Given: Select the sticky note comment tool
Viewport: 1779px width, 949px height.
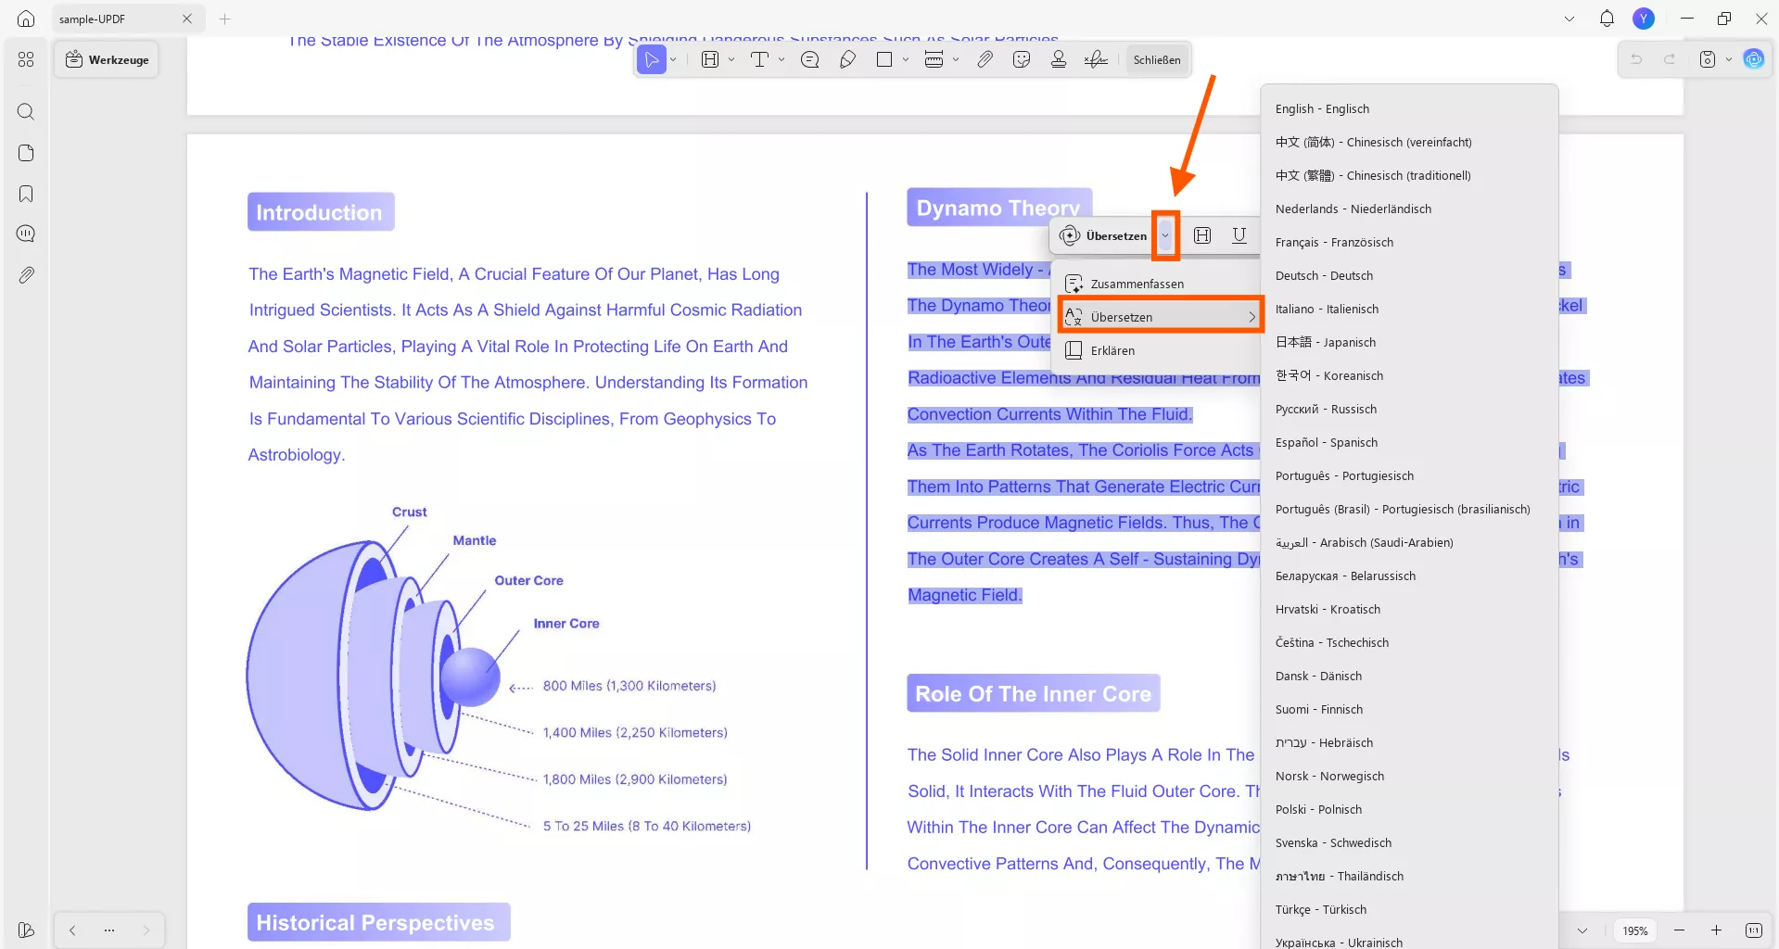Looking at the screenshot, I should click(809, 60).
